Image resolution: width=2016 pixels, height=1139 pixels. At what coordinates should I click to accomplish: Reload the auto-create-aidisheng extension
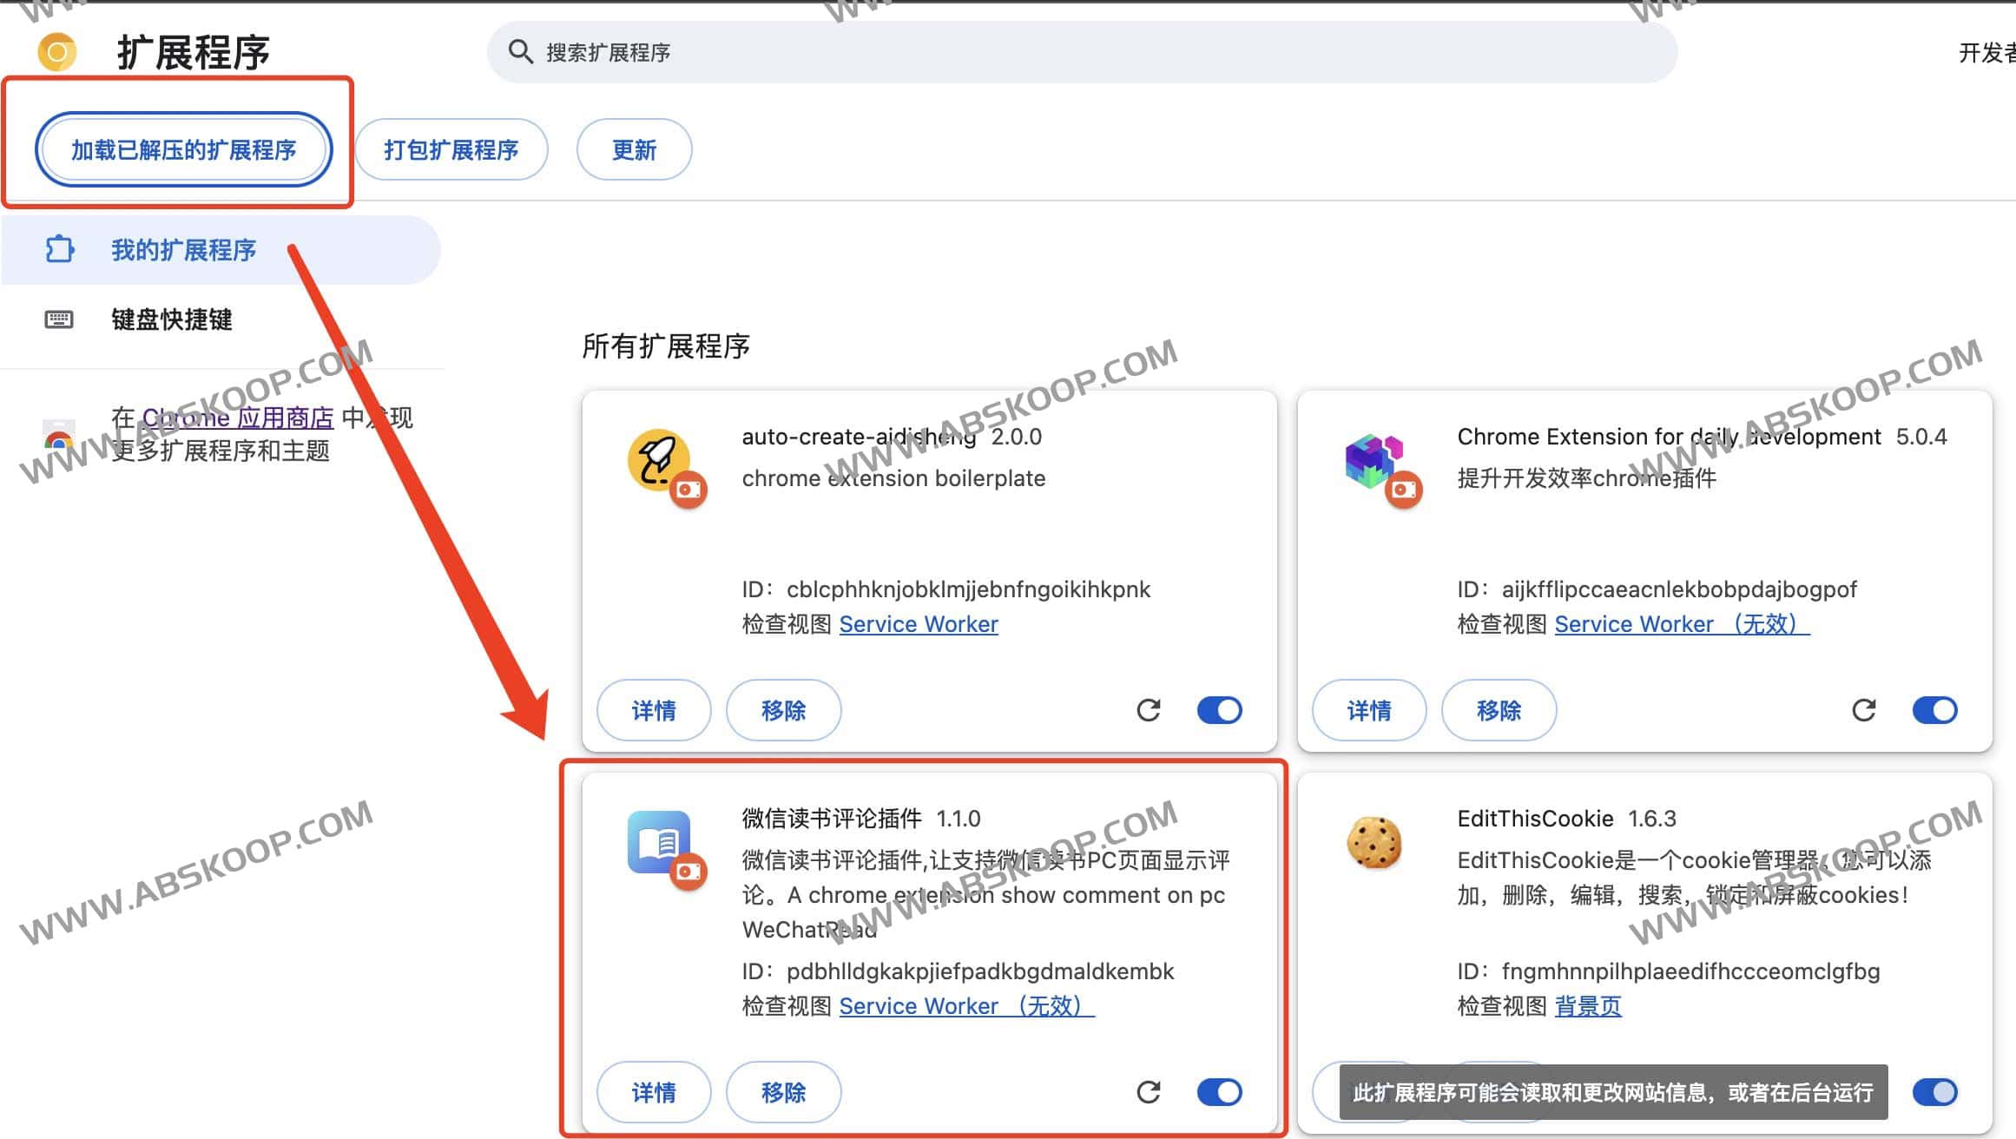tap(1149, 710)
